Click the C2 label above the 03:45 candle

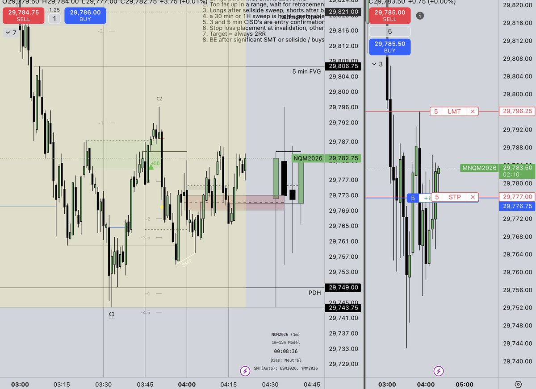pyautogui.click(x=159, y=99)
